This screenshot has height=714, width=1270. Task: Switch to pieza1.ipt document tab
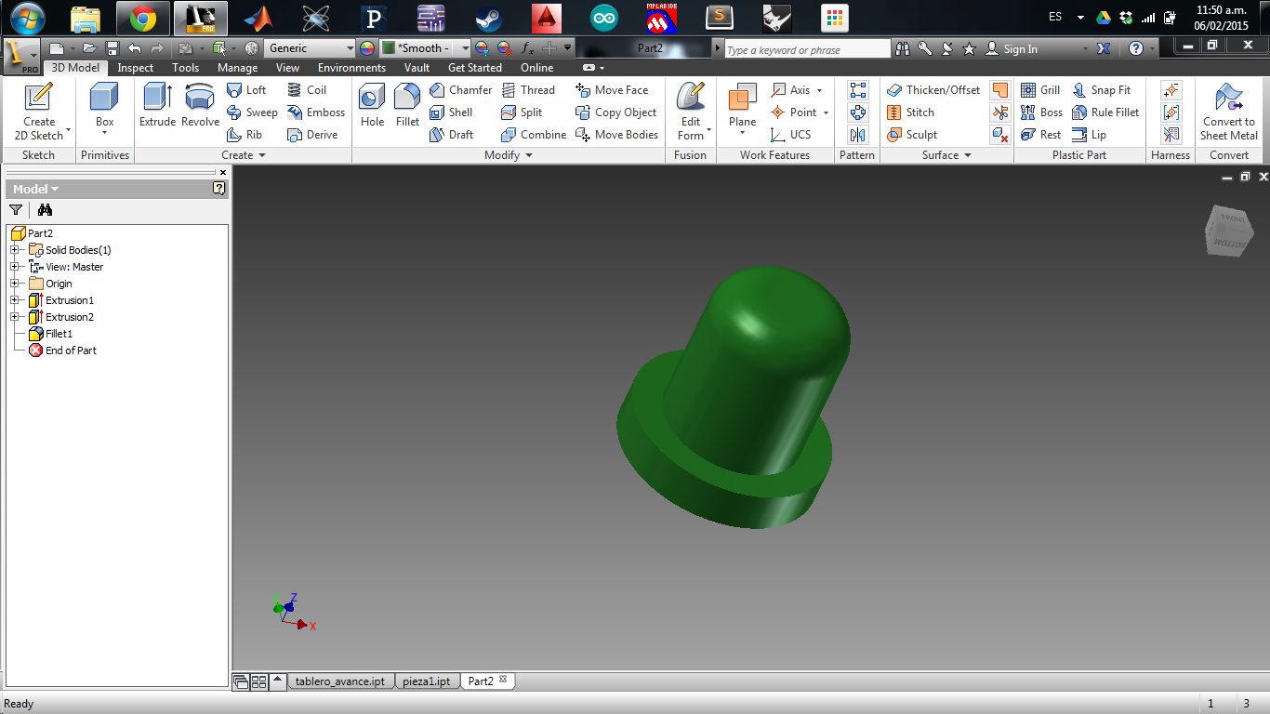pyautogui.click(x=427, y=681)
